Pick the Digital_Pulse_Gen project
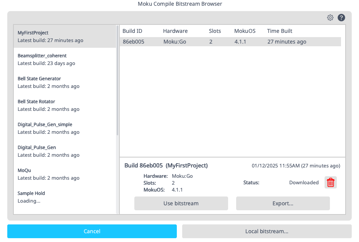 click(x=64, y=151)
